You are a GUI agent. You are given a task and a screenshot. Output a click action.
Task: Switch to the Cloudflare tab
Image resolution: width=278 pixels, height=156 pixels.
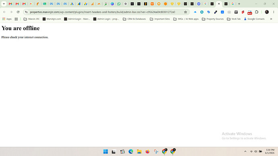click(x=99, y=4)
